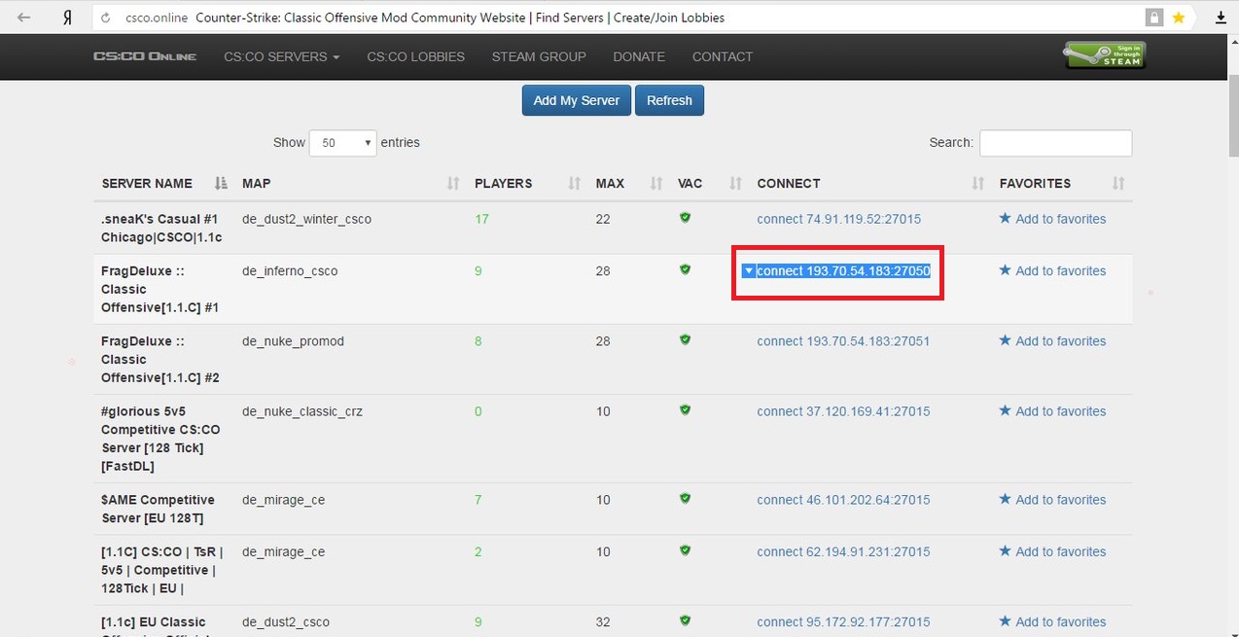Click the Refresh button

click(669, 100)
